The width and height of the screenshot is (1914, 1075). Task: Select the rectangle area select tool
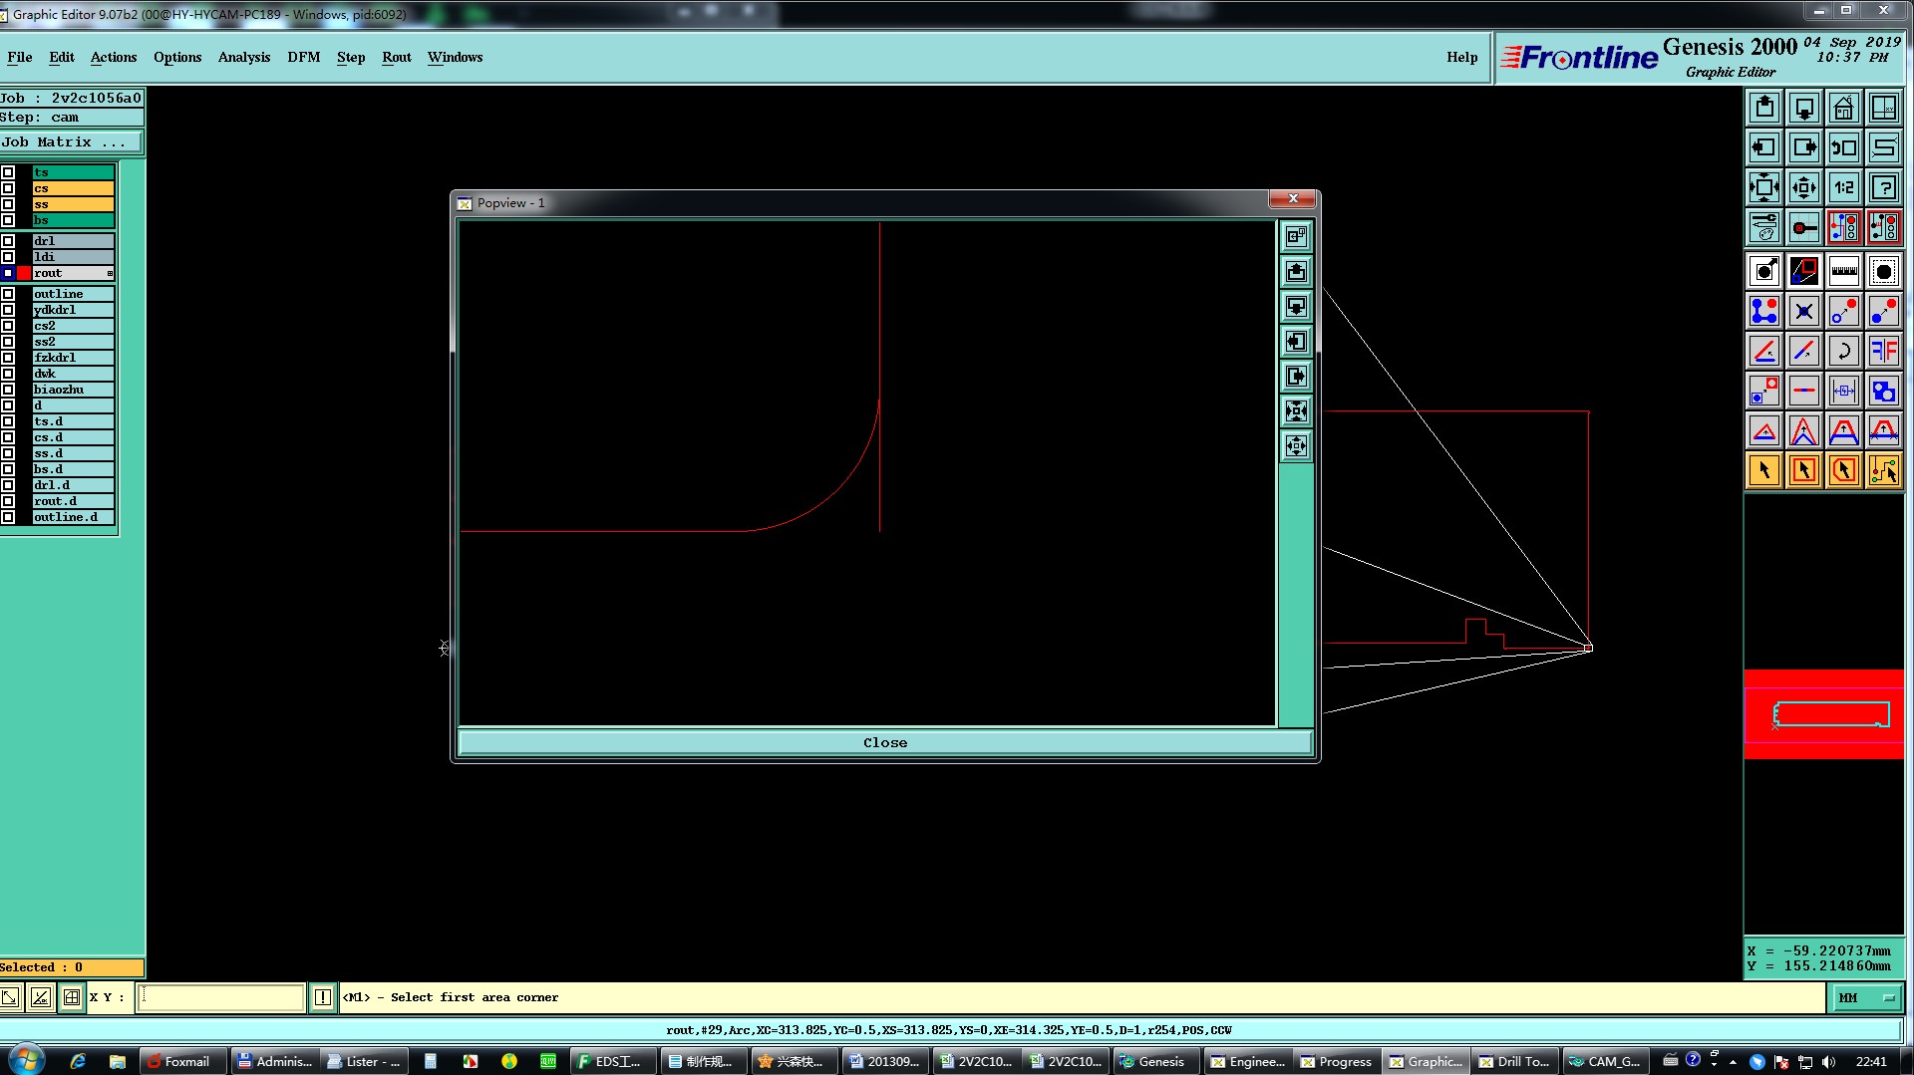point(1804,470)
